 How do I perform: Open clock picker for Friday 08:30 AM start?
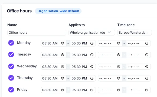(x=63, y=90)
